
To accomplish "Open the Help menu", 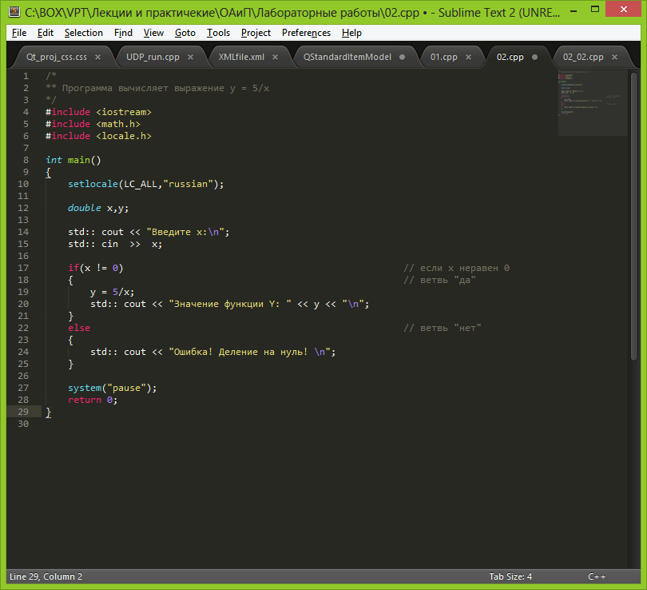I will click(x=351, y=33).
